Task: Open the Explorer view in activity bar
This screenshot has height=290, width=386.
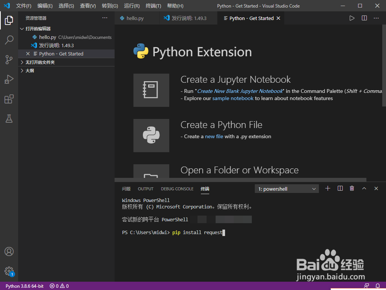Action: click(9, 20)
